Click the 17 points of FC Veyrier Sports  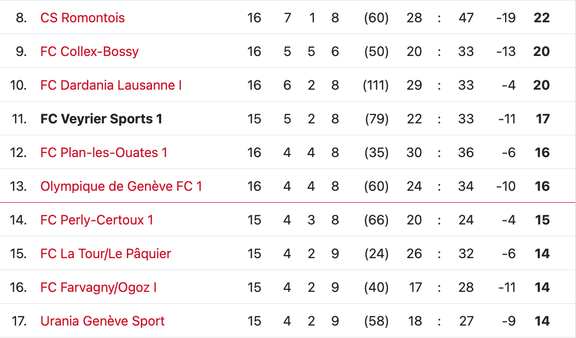[542, 119]
